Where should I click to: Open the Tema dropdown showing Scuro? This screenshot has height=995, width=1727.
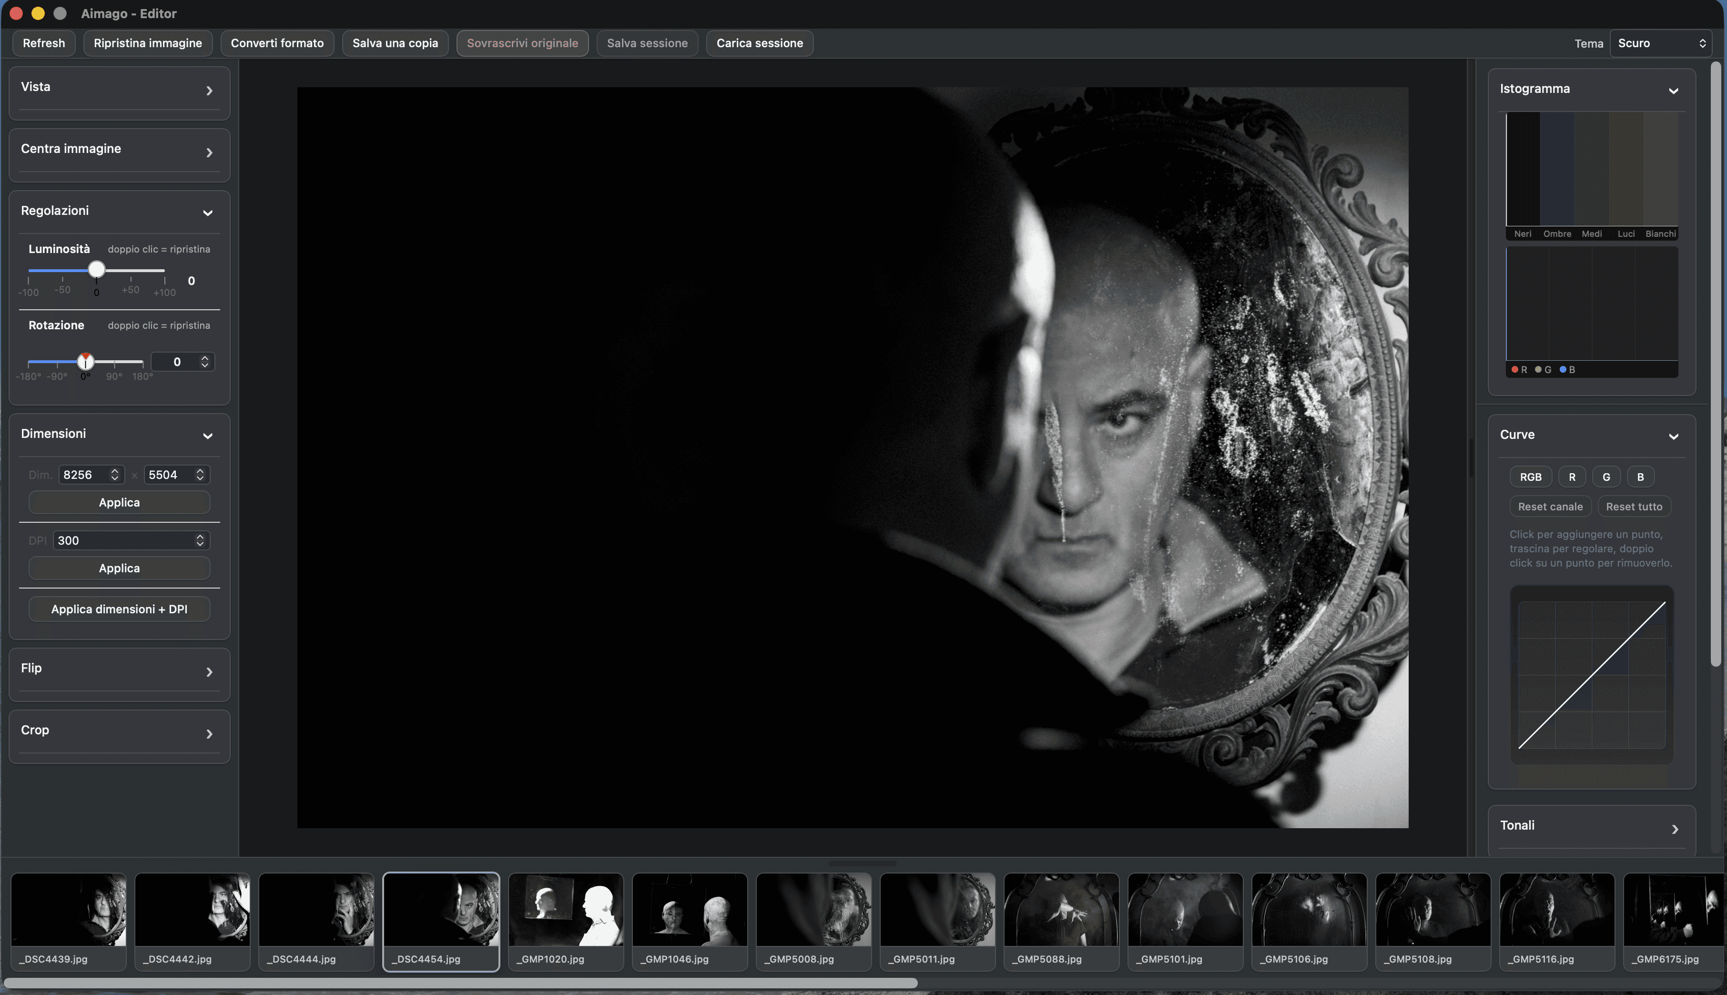pos(1661,43)
